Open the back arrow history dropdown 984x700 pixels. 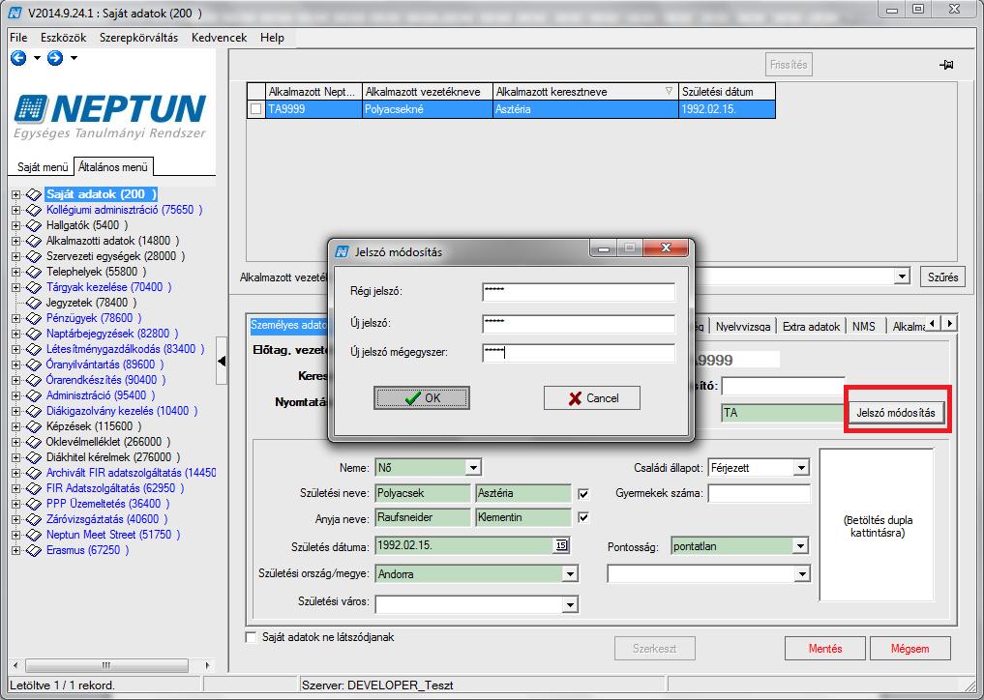(37, 58)
